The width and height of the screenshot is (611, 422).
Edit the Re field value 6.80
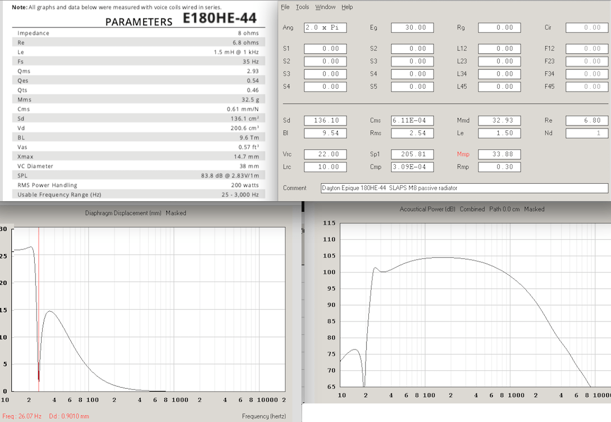[587, 120]
